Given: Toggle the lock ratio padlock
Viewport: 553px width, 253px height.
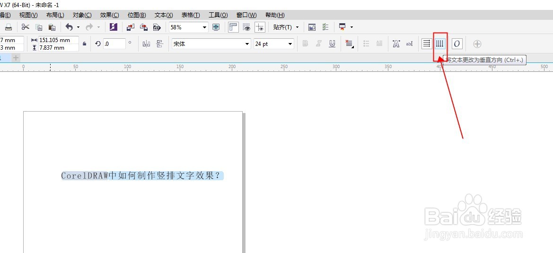Looking at the screenshot, I should click(x=84, y=44).
